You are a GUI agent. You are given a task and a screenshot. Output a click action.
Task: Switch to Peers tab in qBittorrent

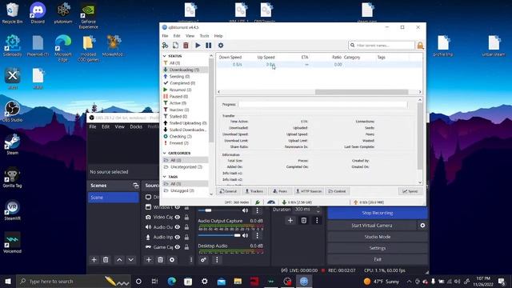pos(280,191)
